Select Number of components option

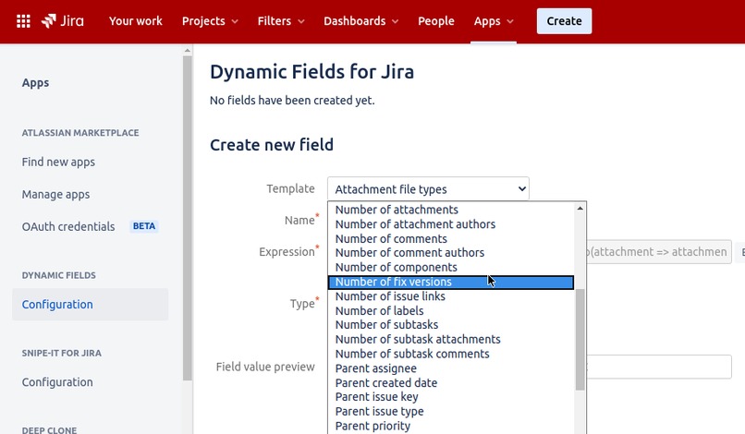click(451, 268)
